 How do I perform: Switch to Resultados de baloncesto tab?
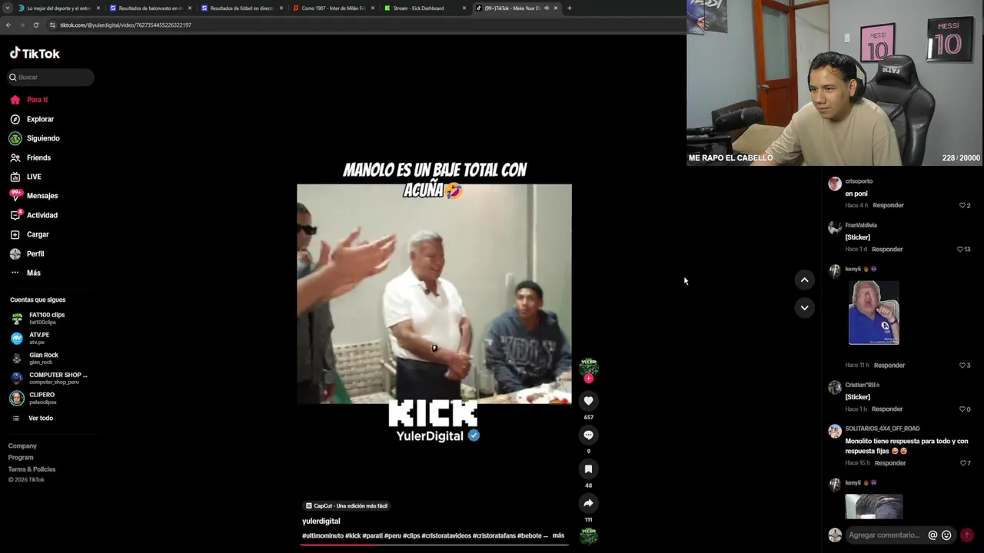[150, 8]
